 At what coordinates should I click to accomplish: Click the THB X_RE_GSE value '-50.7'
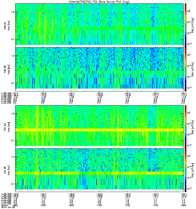coord(71,93)
